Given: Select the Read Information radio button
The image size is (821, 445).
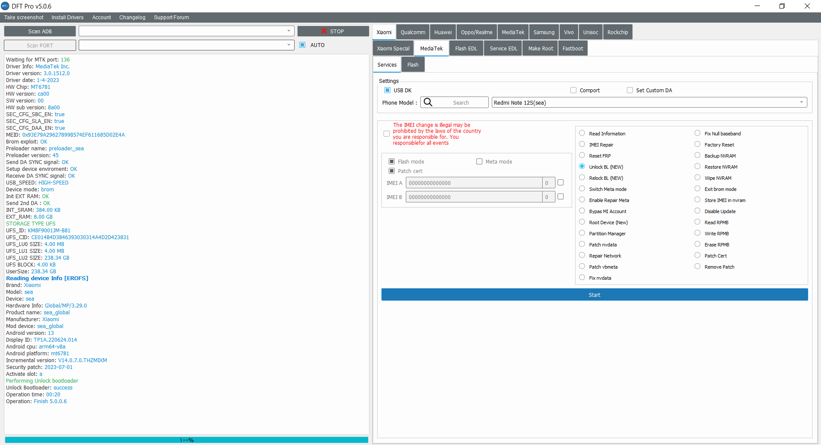Looking at the screenshot, I should 582,133.
